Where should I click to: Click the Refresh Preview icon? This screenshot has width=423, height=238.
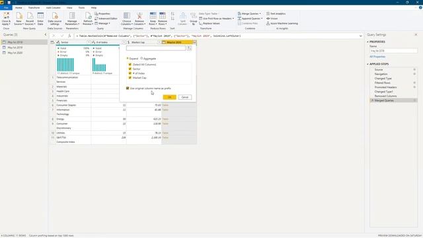(88, 16)
